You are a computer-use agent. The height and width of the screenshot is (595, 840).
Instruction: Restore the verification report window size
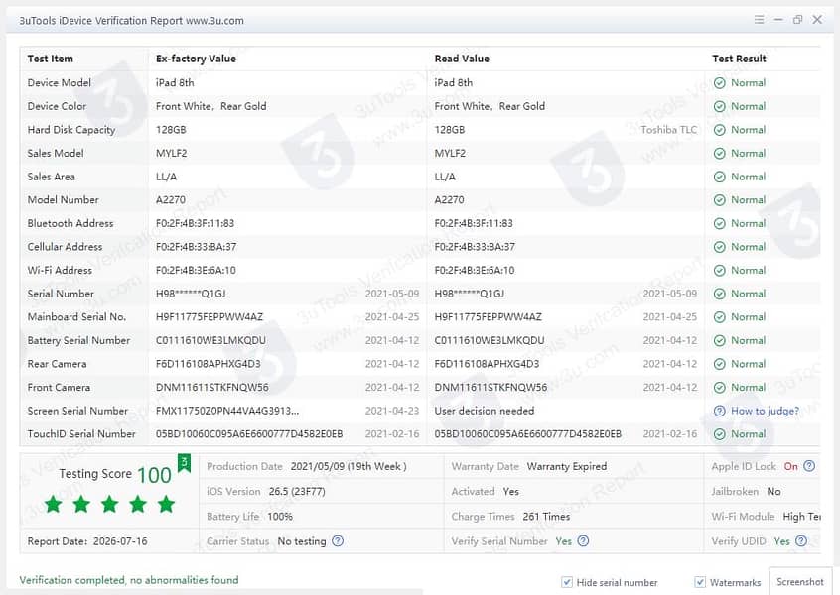click(x=797, y=20)
